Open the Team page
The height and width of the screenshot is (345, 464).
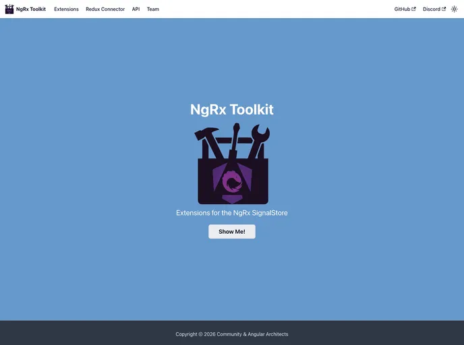(x=153, y=9)
